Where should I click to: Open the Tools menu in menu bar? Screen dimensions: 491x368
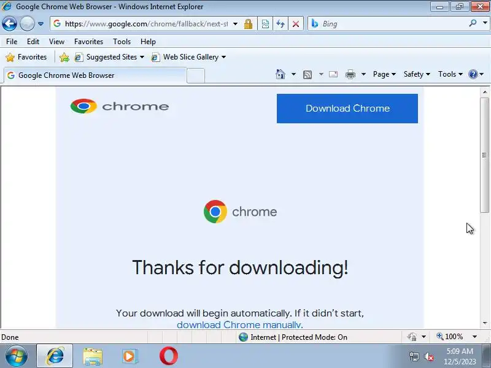122,42
